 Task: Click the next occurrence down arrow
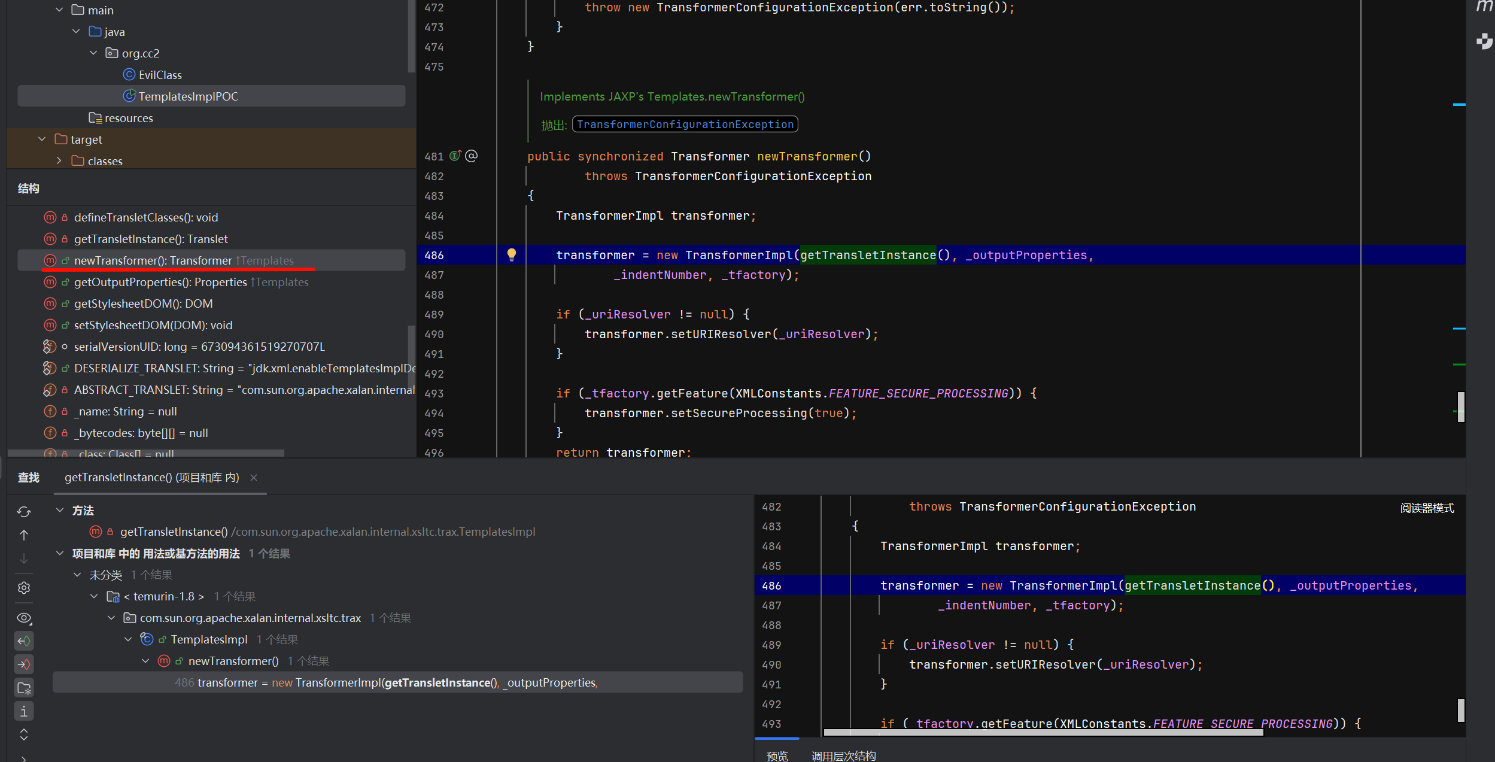pos(24,558)
